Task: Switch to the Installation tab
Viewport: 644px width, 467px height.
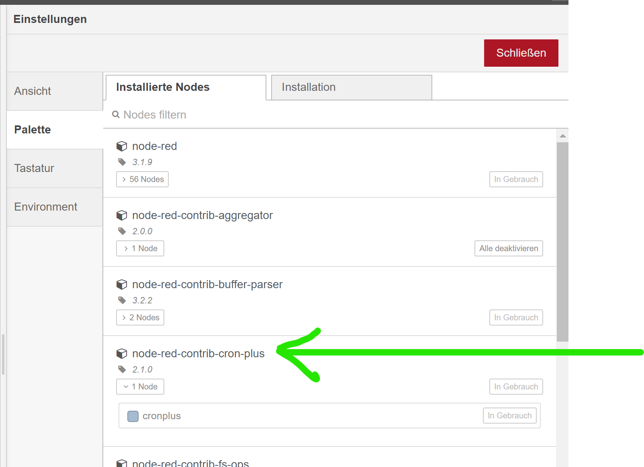Action: coord(352,87)
